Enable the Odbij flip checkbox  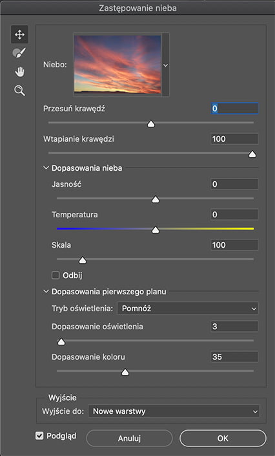[x=55, y=275]
